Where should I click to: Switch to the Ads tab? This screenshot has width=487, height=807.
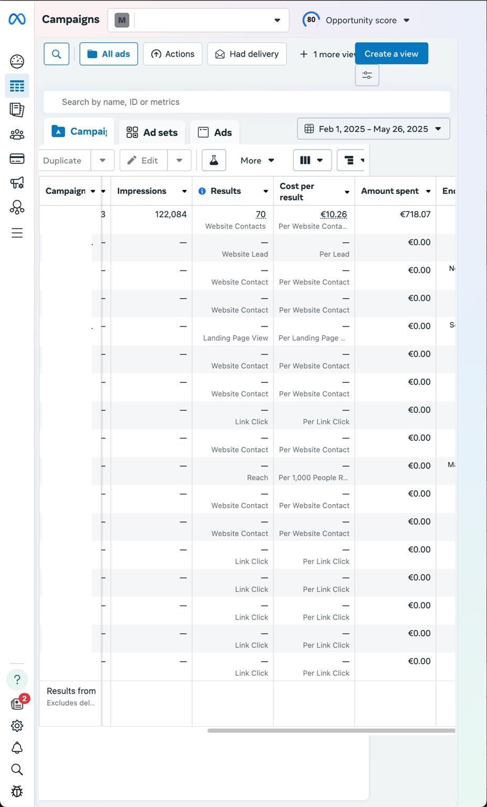coord(215,132)
